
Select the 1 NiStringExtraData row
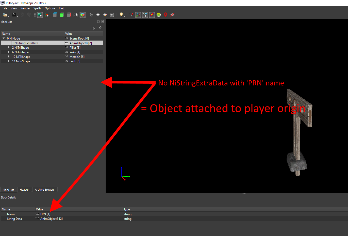click(x=52, y=43)
